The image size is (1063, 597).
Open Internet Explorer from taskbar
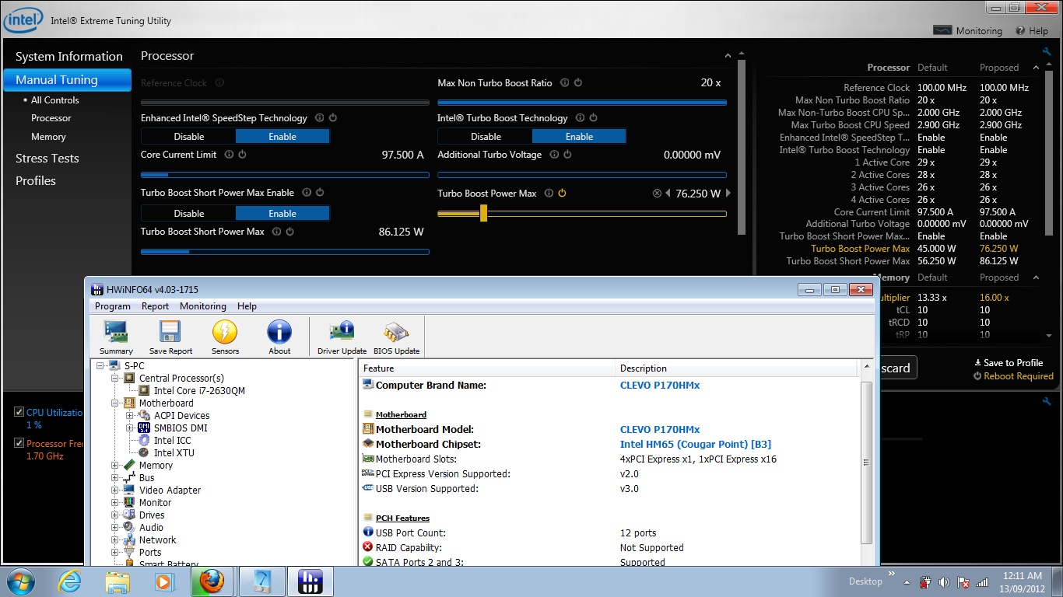coord(69,581)
